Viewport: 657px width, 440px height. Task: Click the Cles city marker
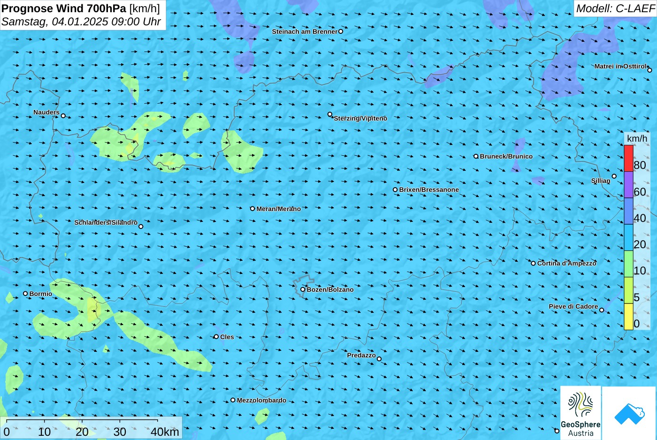coord(216,336)
